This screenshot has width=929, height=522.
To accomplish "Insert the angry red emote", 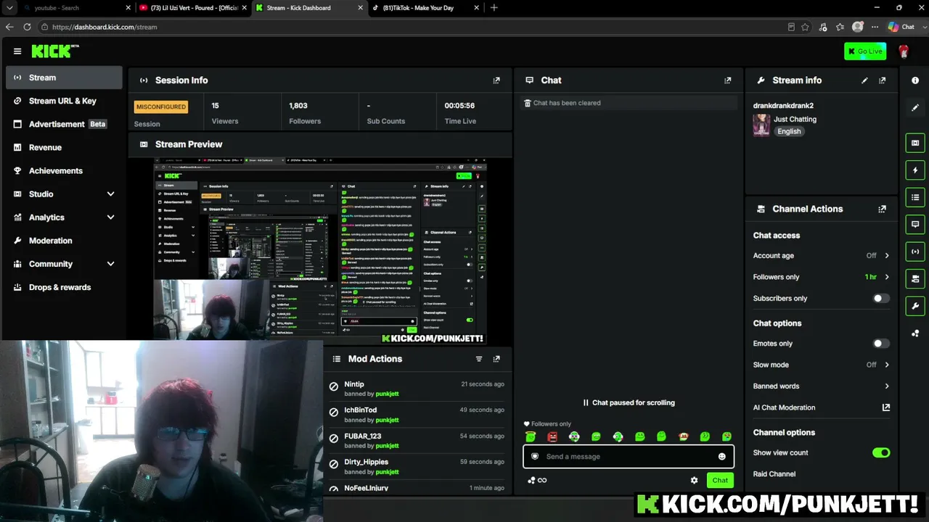I will [x=552, y=436].
